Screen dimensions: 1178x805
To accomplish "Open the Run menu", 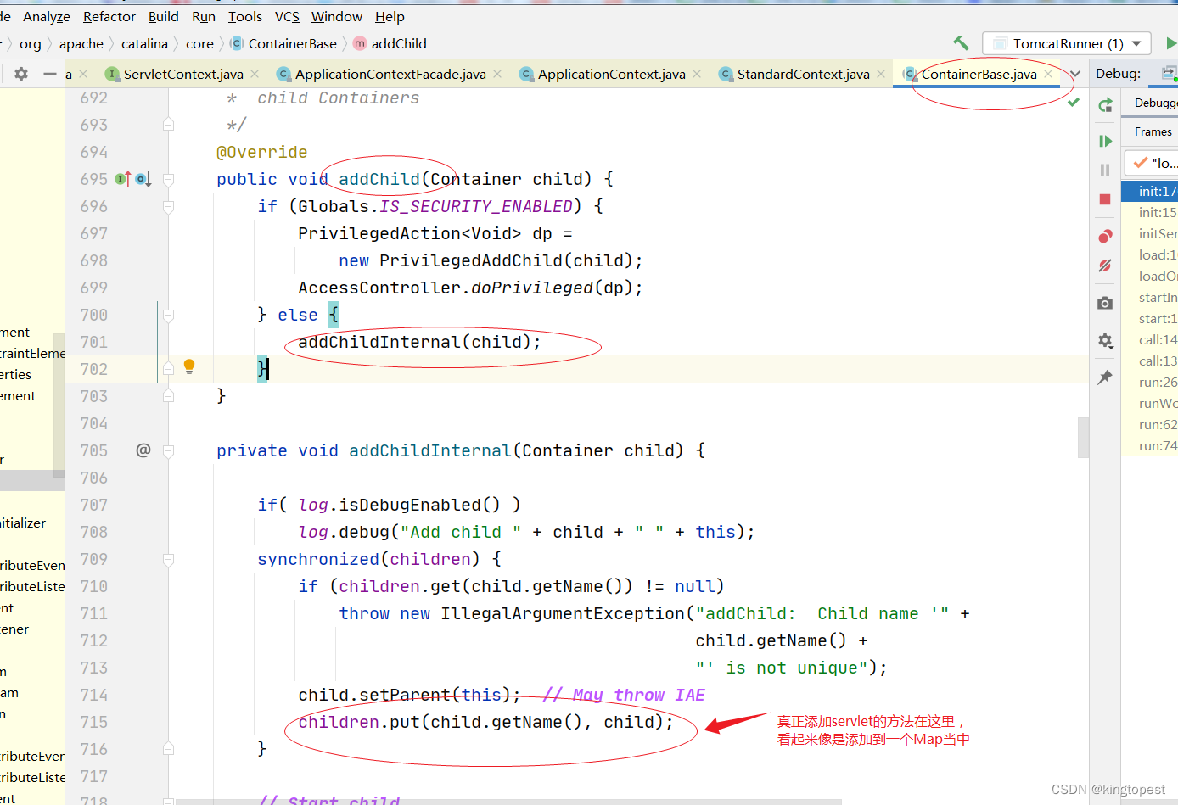I will click(x=204, y=16).
